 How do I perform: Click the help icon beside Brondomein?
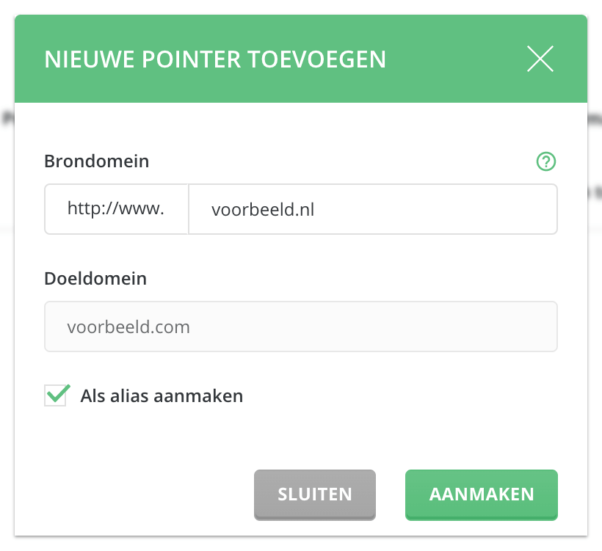coord(545,161)
